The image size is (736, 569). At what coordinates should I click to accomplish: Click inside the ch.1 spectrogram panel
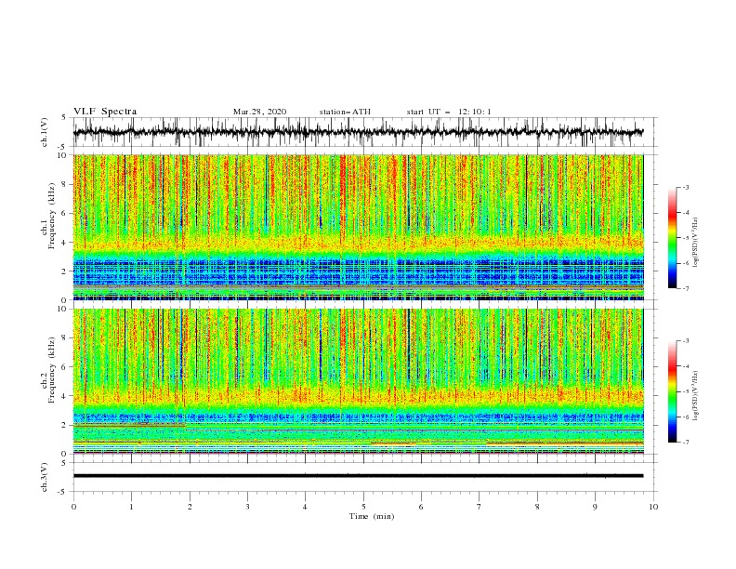(358, 227)
